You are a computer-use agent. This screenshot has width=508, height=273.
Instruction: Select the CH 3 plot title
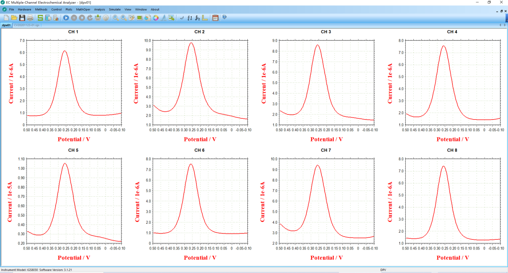(326, 32)
